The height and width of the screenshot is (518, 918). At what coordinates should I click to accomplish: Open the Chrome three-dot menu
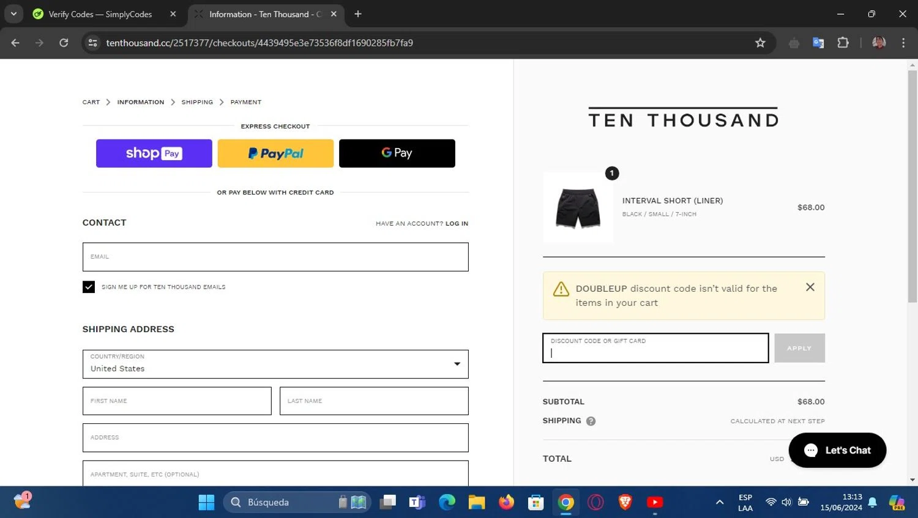903,43
